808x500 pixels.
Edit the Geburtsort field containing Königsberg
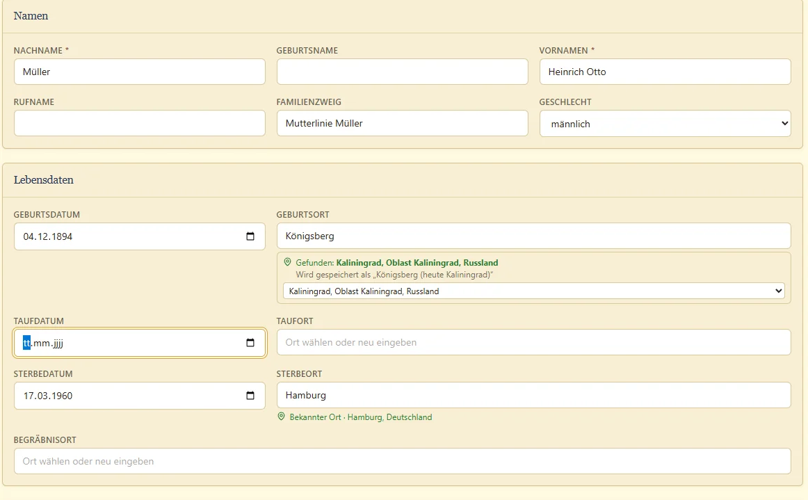point(533,236)
